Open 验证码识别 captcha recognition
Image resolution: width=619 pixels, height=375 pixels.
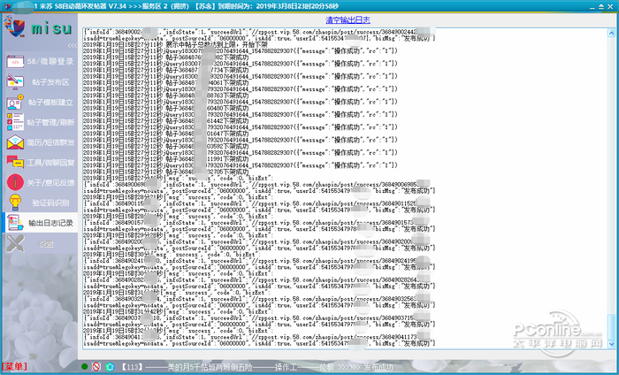click(x=40, y=203)
